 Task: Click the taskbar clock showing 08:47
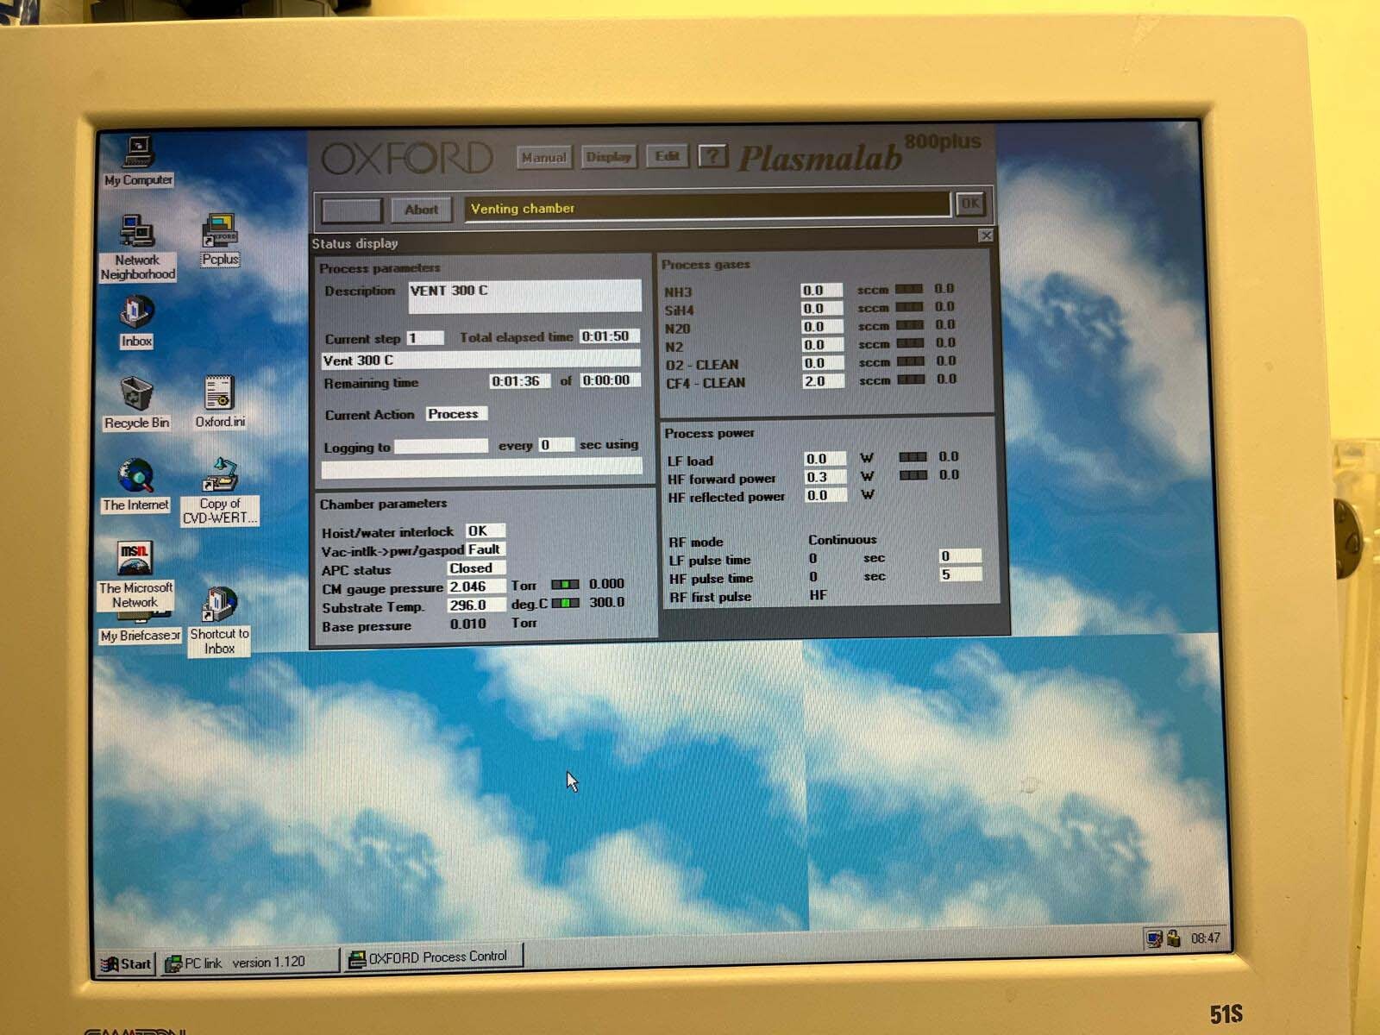(x=1205, y=938)
